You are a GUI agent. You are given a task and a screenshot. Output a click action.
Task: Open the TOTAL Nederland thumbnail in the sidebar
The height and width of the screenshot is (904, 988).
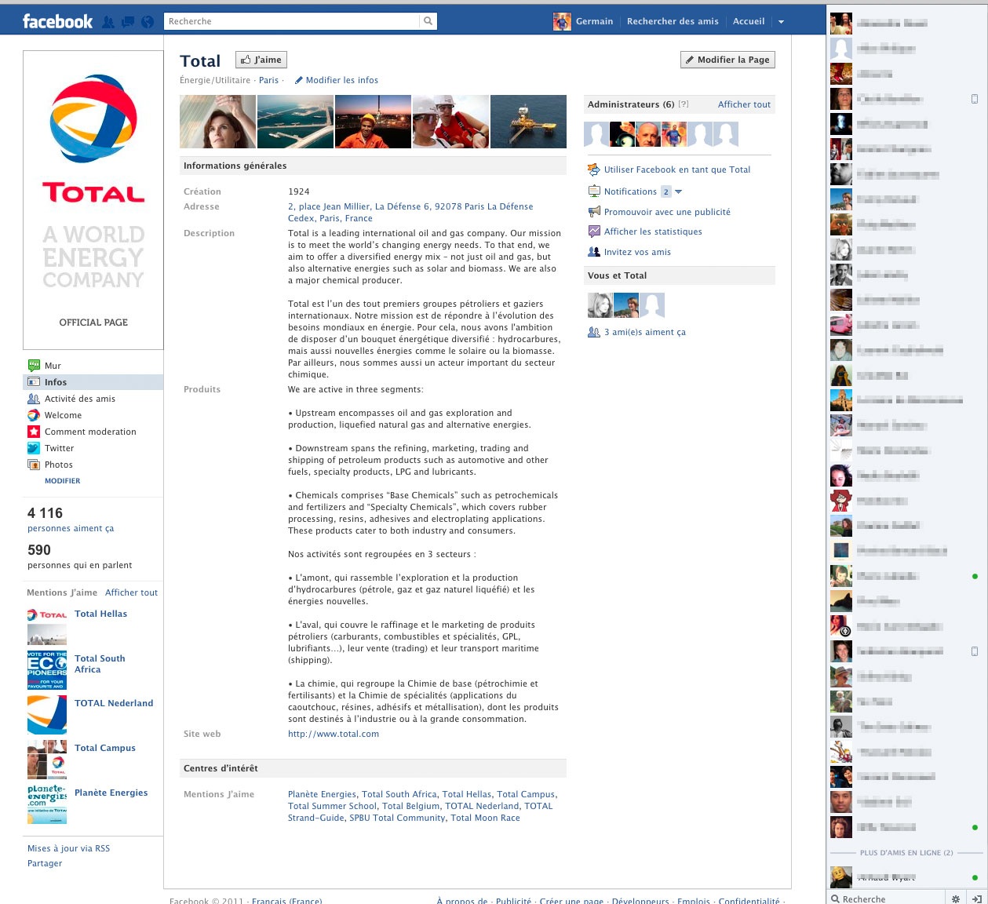click(47, 715)
